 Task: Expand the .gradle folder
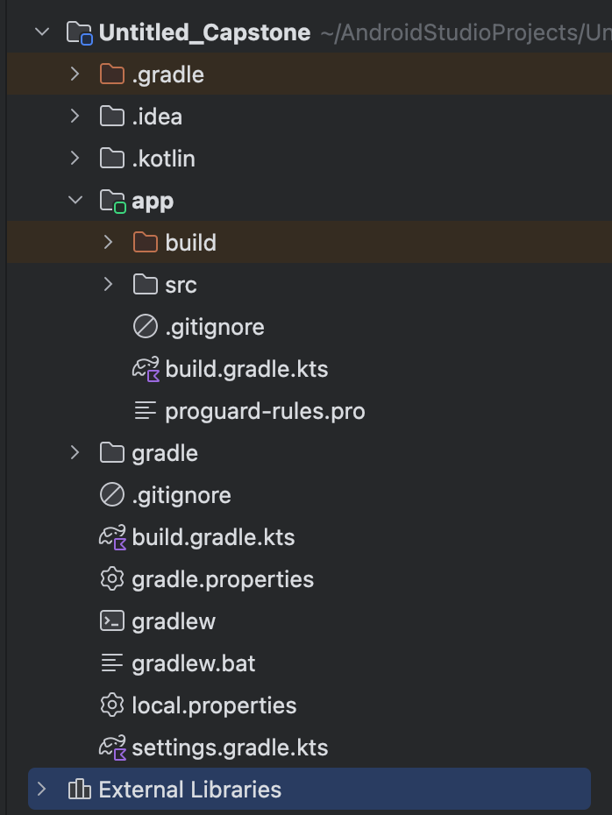coord(75,74)
